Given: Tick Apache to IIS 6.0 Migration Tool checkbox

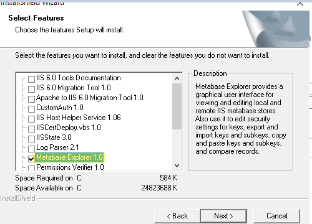Looking at the screenshot, I should [x=31, y=99].
